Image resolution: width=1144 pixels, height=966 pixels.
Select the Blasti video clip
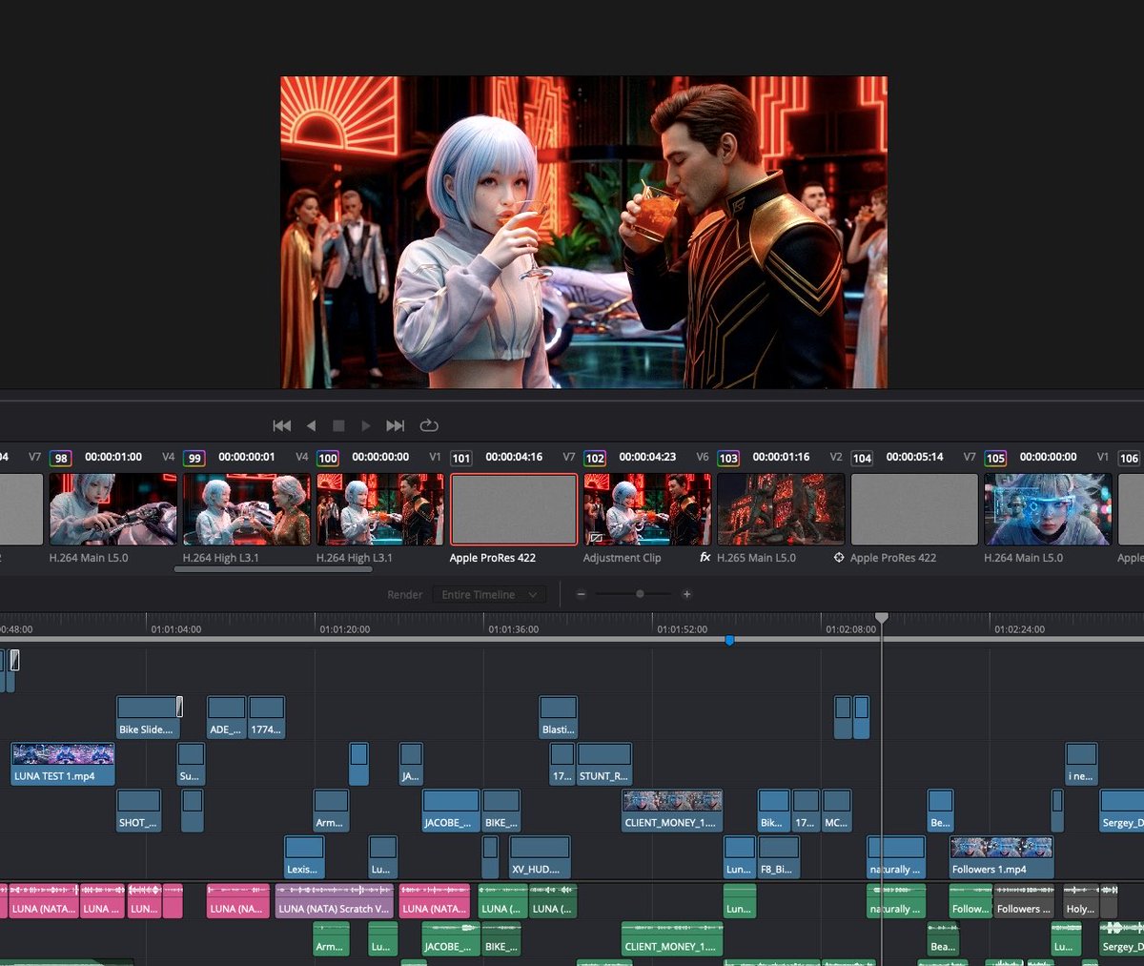pos(558,717)
